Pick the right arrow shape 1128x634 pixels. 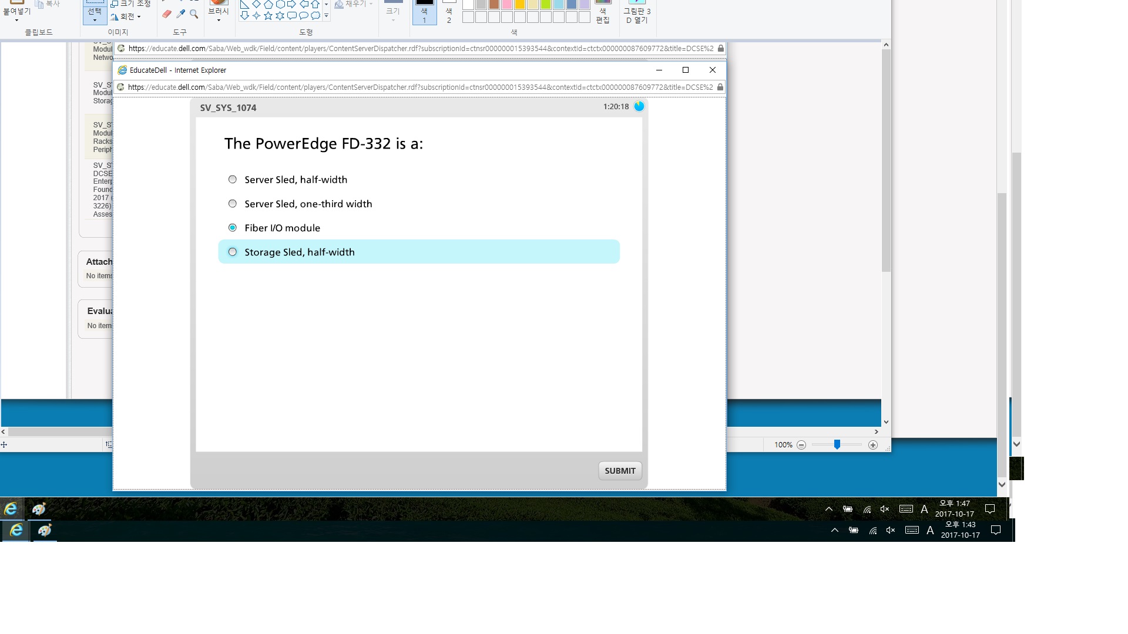click(291, 5)
